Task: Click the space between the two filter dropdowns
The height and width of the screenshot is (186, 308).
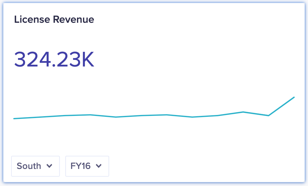Action: (x=62, y=166)
